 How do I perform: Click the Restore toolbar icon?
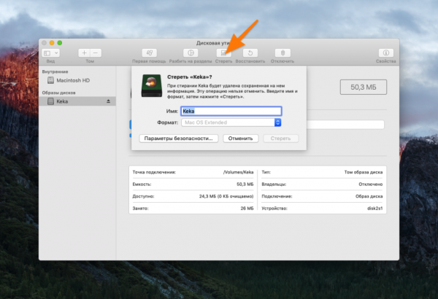coord(250,53)
